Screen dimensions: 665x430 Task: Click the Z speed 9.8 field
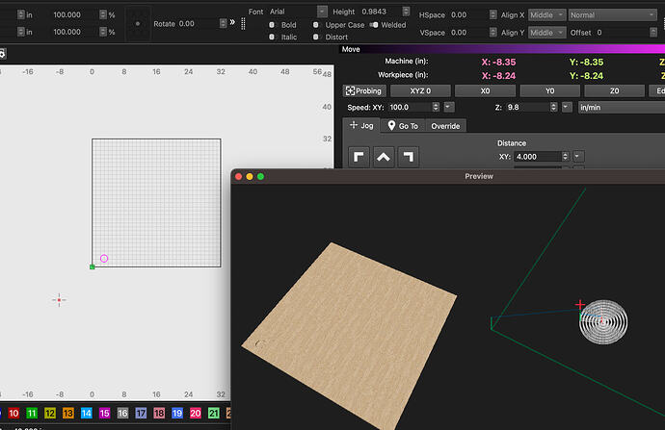527,107
